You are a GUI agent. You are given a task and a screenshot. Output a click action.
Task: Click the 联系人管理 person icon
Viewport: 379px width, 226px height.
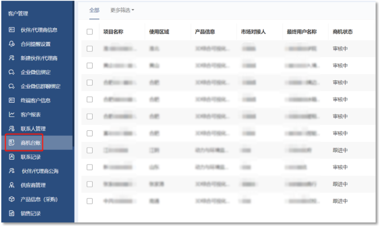coord(12,128)
